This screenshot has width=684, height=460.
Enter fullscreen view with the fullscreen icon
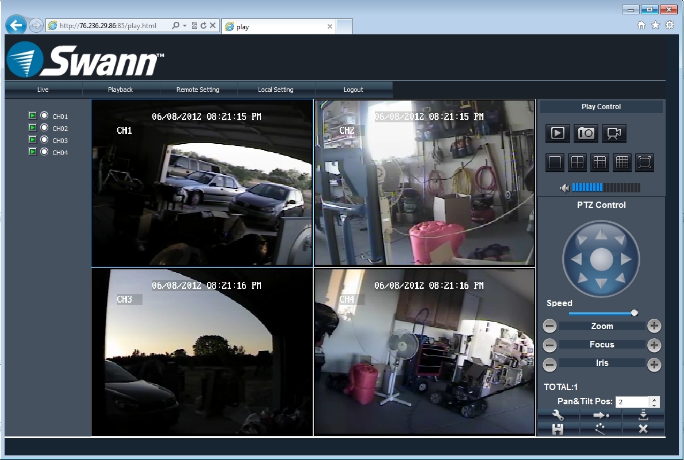[644, 163]
